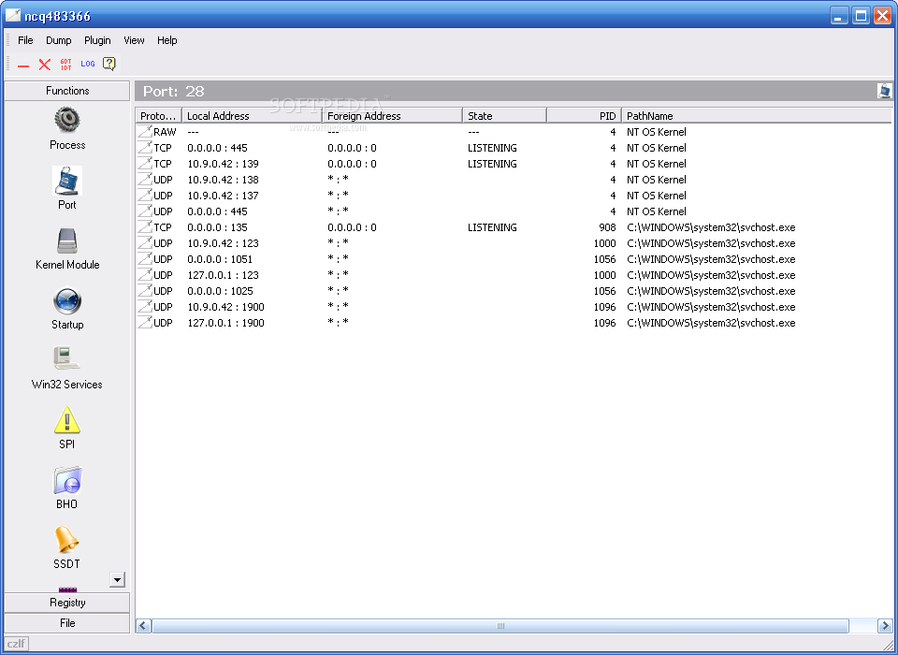The image size is (898, 655).
Task: Open the LOG toolbar icon
Action: point(88,64)
